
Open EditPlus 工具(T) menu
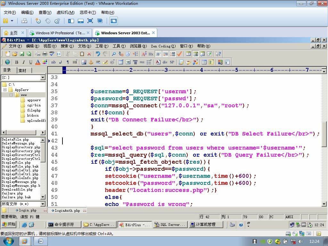point(119,46)
